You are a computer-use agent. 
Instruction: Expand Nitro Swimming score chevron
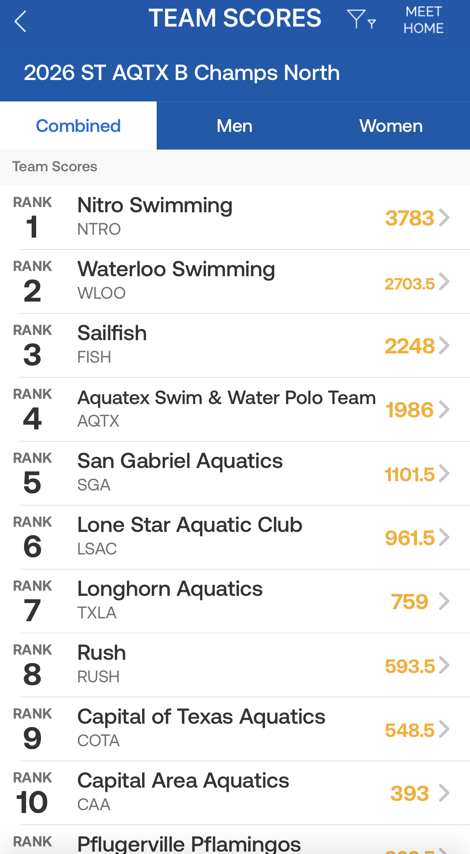444,218
